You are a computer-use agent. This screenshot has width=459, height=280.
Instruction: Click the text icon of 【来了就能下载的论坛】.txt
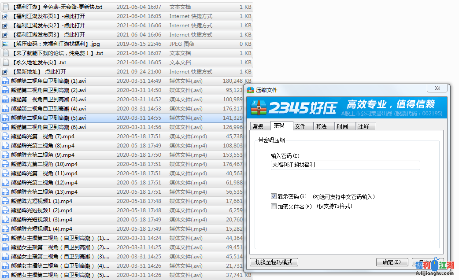coord(6,53)
